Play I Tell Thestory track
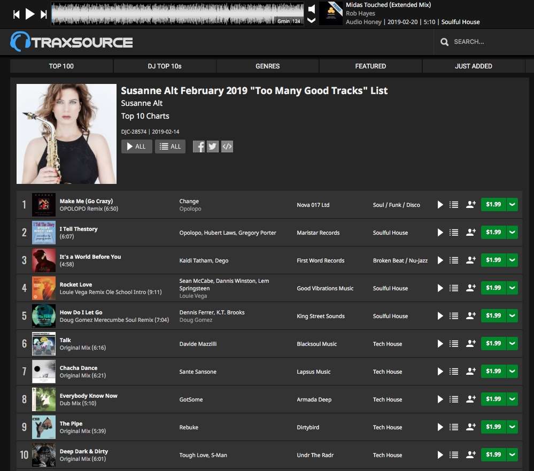The width and height of the screenshot is (534, 471). tap(440, 233)
